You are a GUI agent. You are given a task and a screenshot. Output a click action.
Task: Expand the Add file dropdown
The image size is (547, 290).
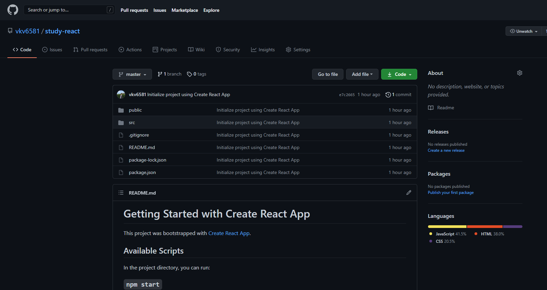[362, 74]
